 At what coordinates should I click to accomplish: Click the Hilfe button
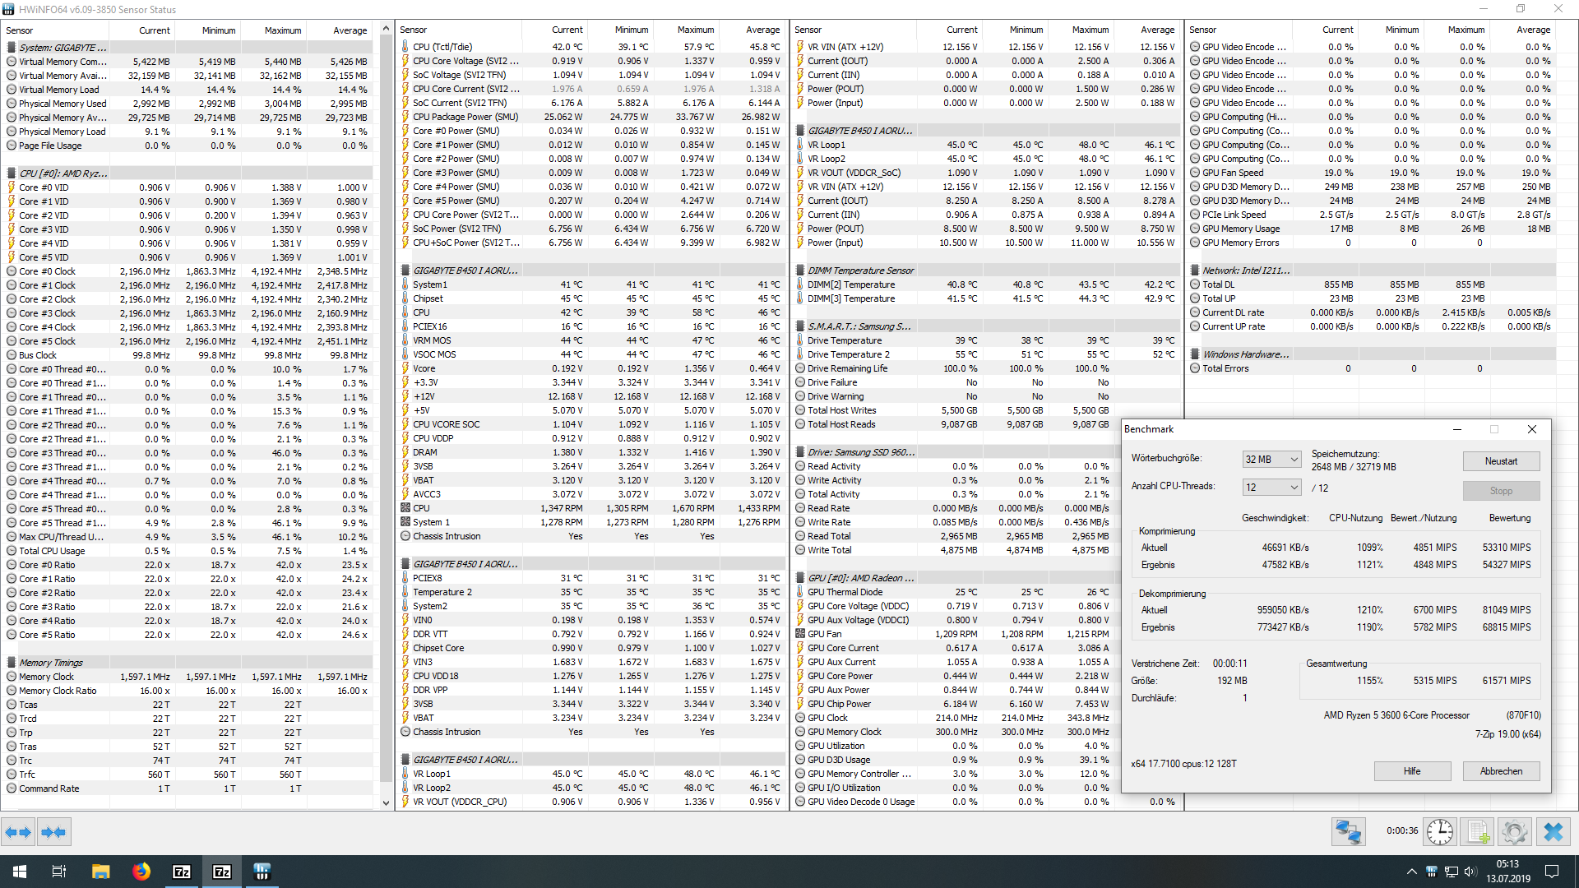(x=1411, y=771)
